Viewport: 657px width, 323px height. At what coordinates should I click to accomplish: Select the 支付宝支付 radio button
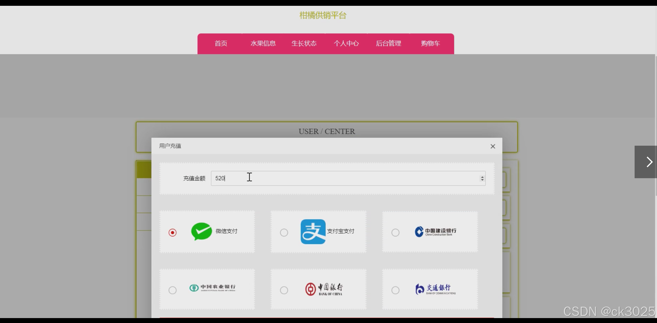coord(284,233)
